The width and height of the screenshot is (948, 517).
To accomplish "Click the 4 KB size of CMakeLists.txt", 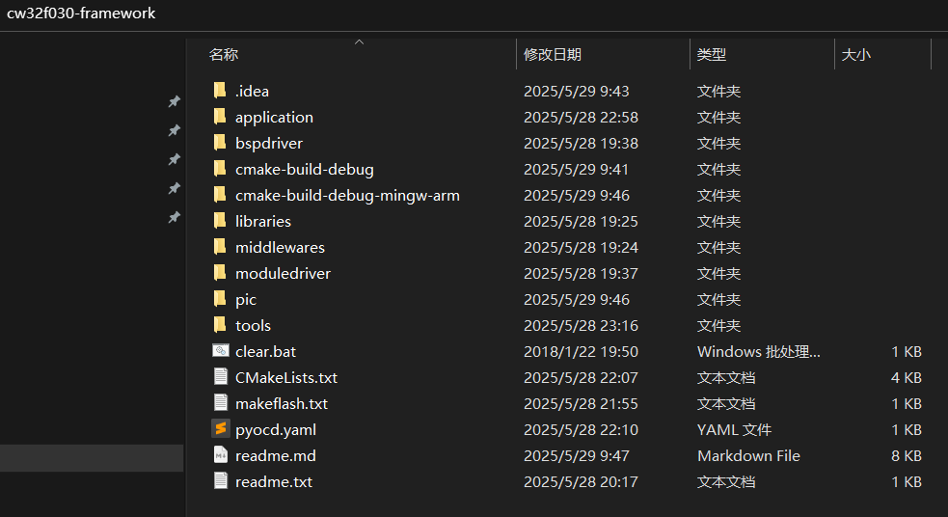I will pyautogui.click(x=907, y=377).
